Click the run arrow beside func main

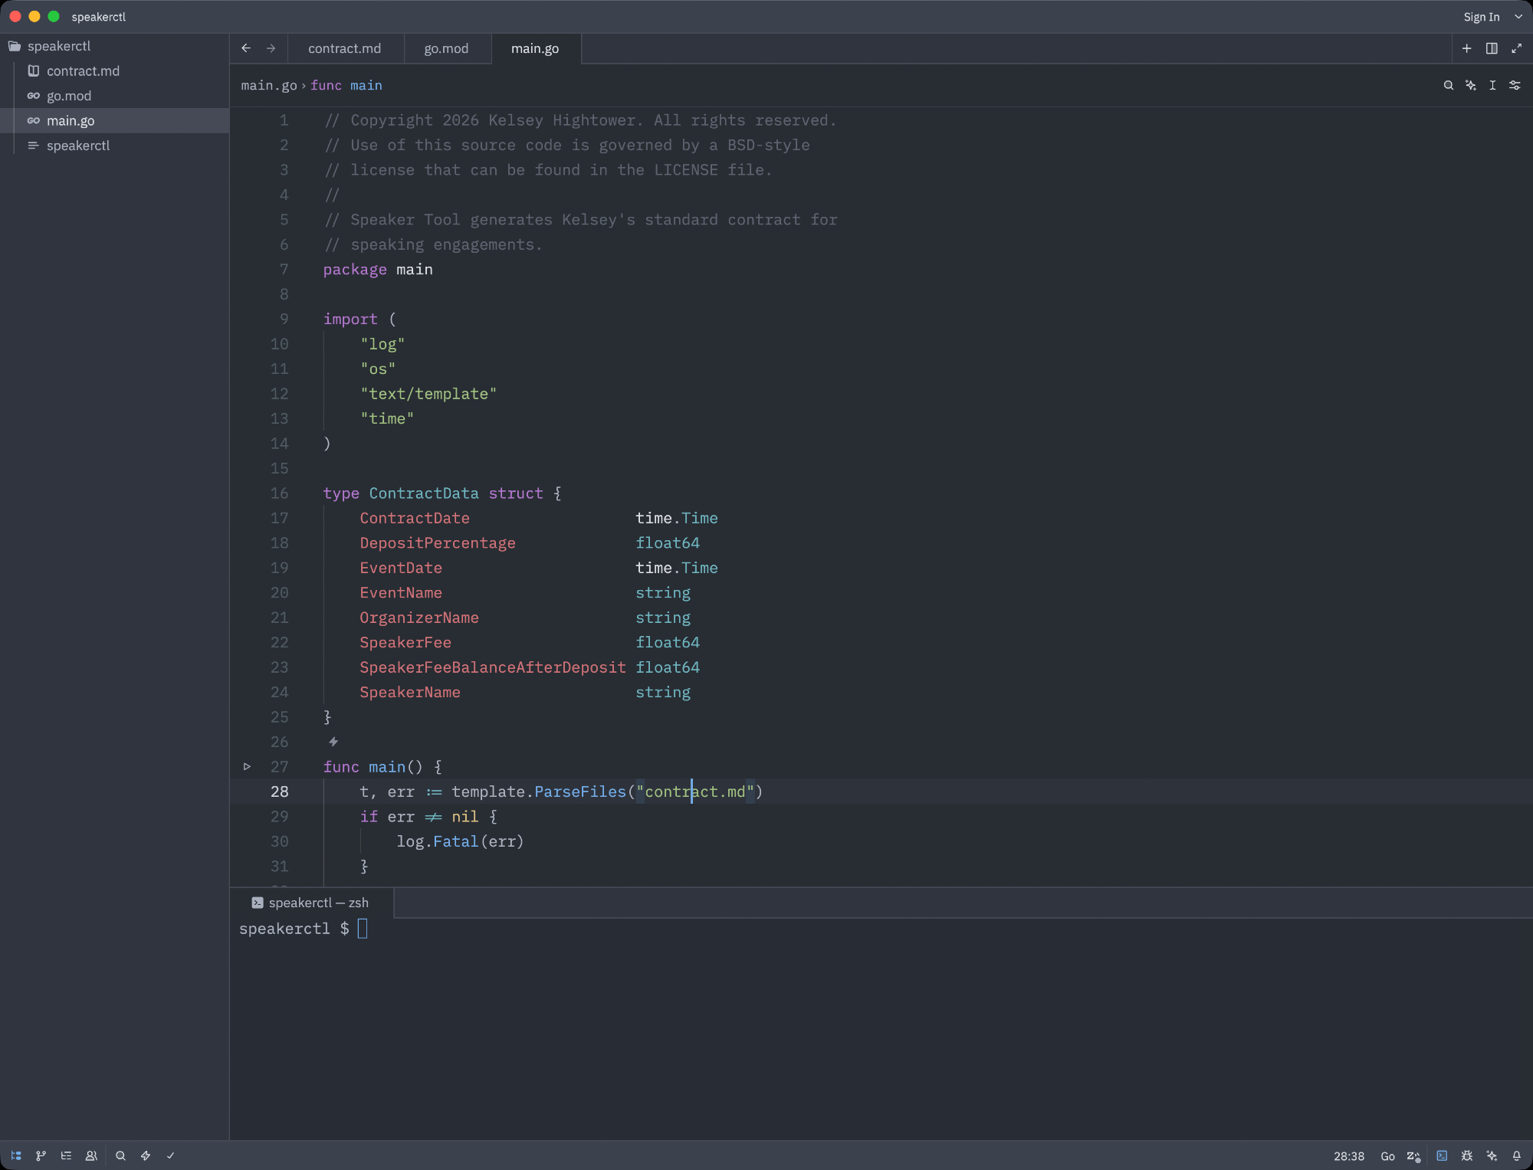pos(247,766)
